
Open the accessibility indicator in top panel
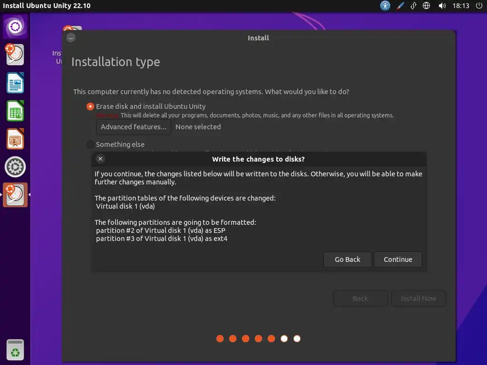[x=385, y=6]
